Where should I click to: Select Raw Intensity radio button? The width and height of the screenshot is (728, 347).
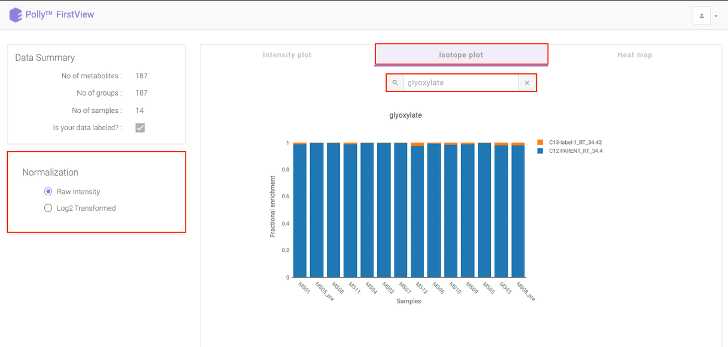coord(48,192)
